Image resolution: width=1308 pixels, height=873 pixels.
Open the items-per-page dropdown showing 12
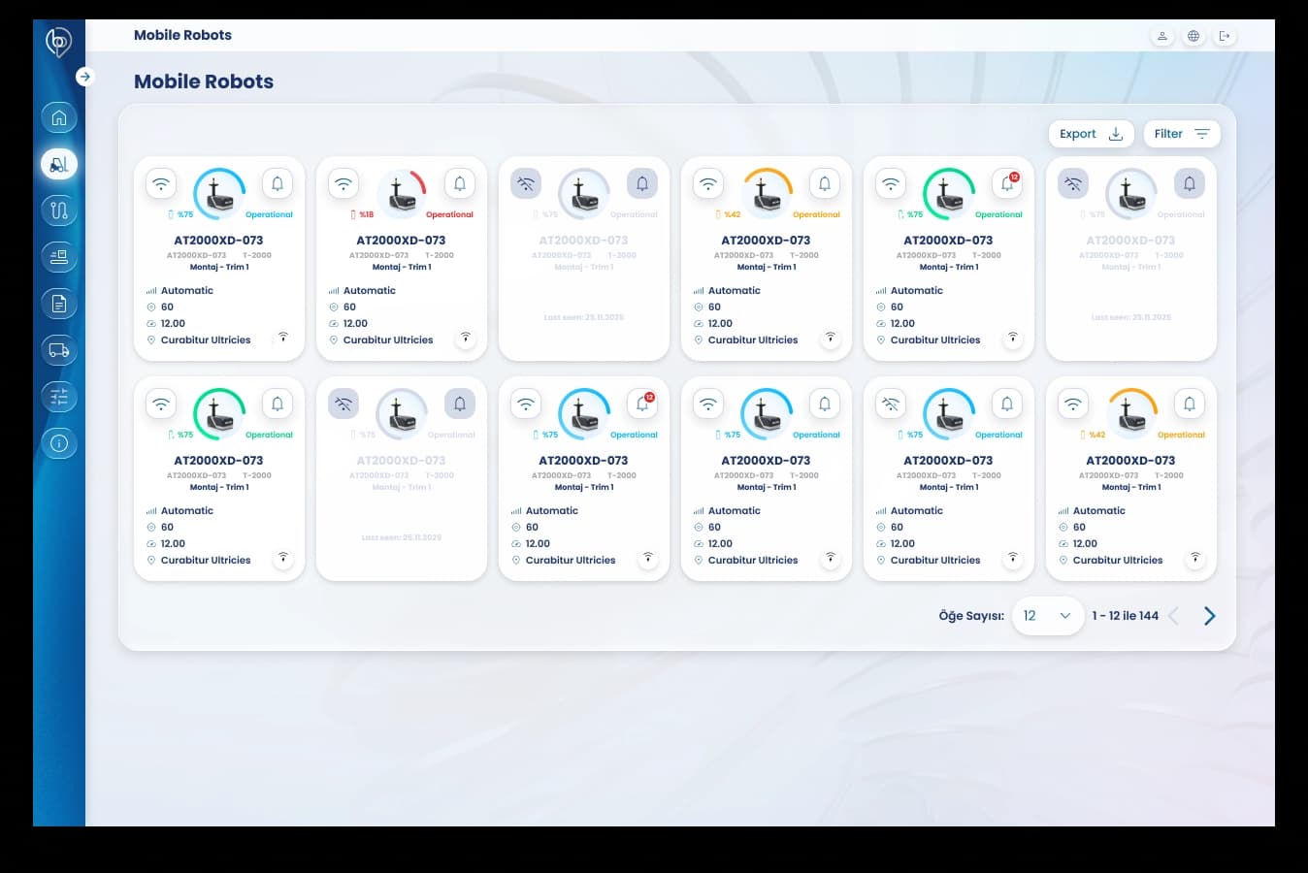[x=1048, y=616]
